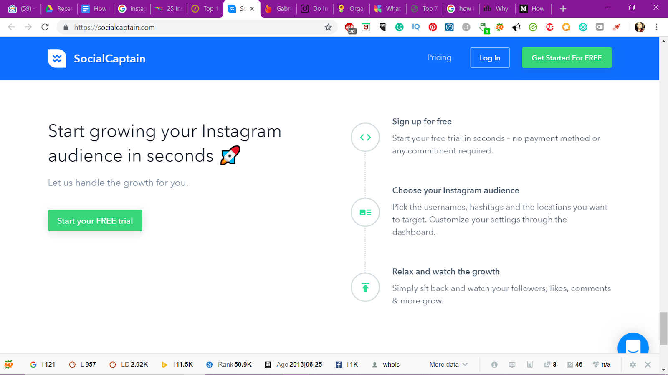Open the Chrome three-dot menu
Screen dimensions: 668x375
tap(656, 27)
